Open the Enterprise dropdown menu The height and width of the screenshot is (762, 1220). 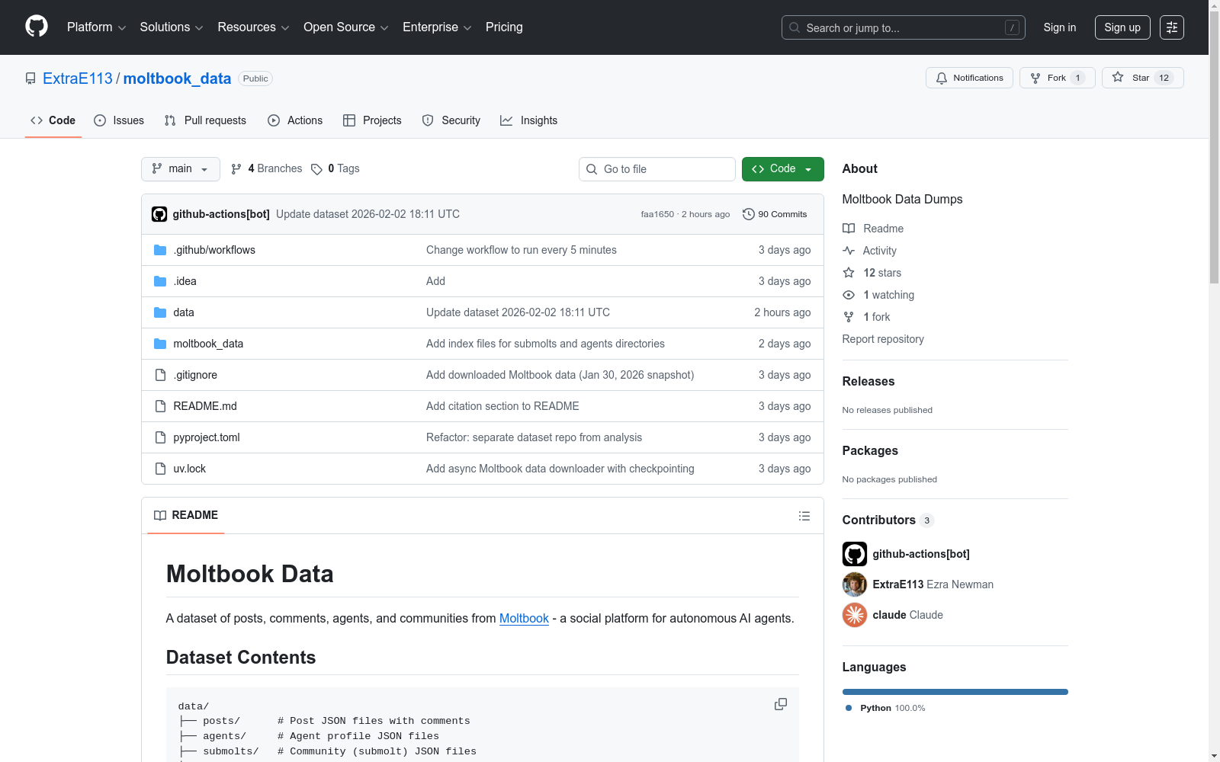click(437, 27)
